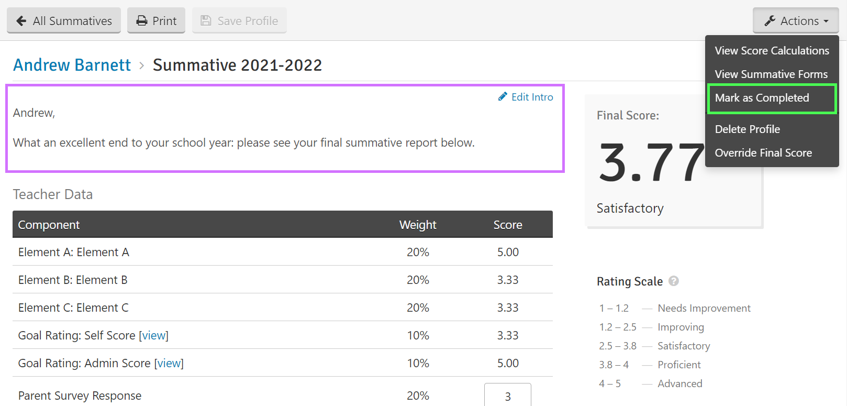Viewport: 847px width, 406px height.
Task: Click Element A: Element A row label
Action: pyautogui.click(x=74, y=252)
